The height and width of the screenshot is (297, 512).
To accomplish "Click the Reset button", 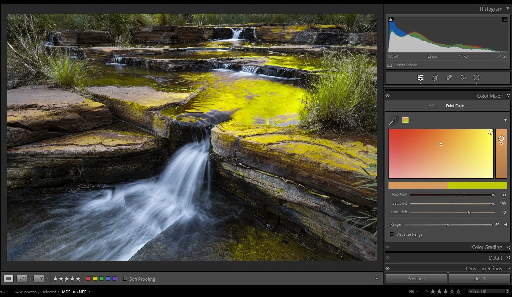I will [479, 278].
